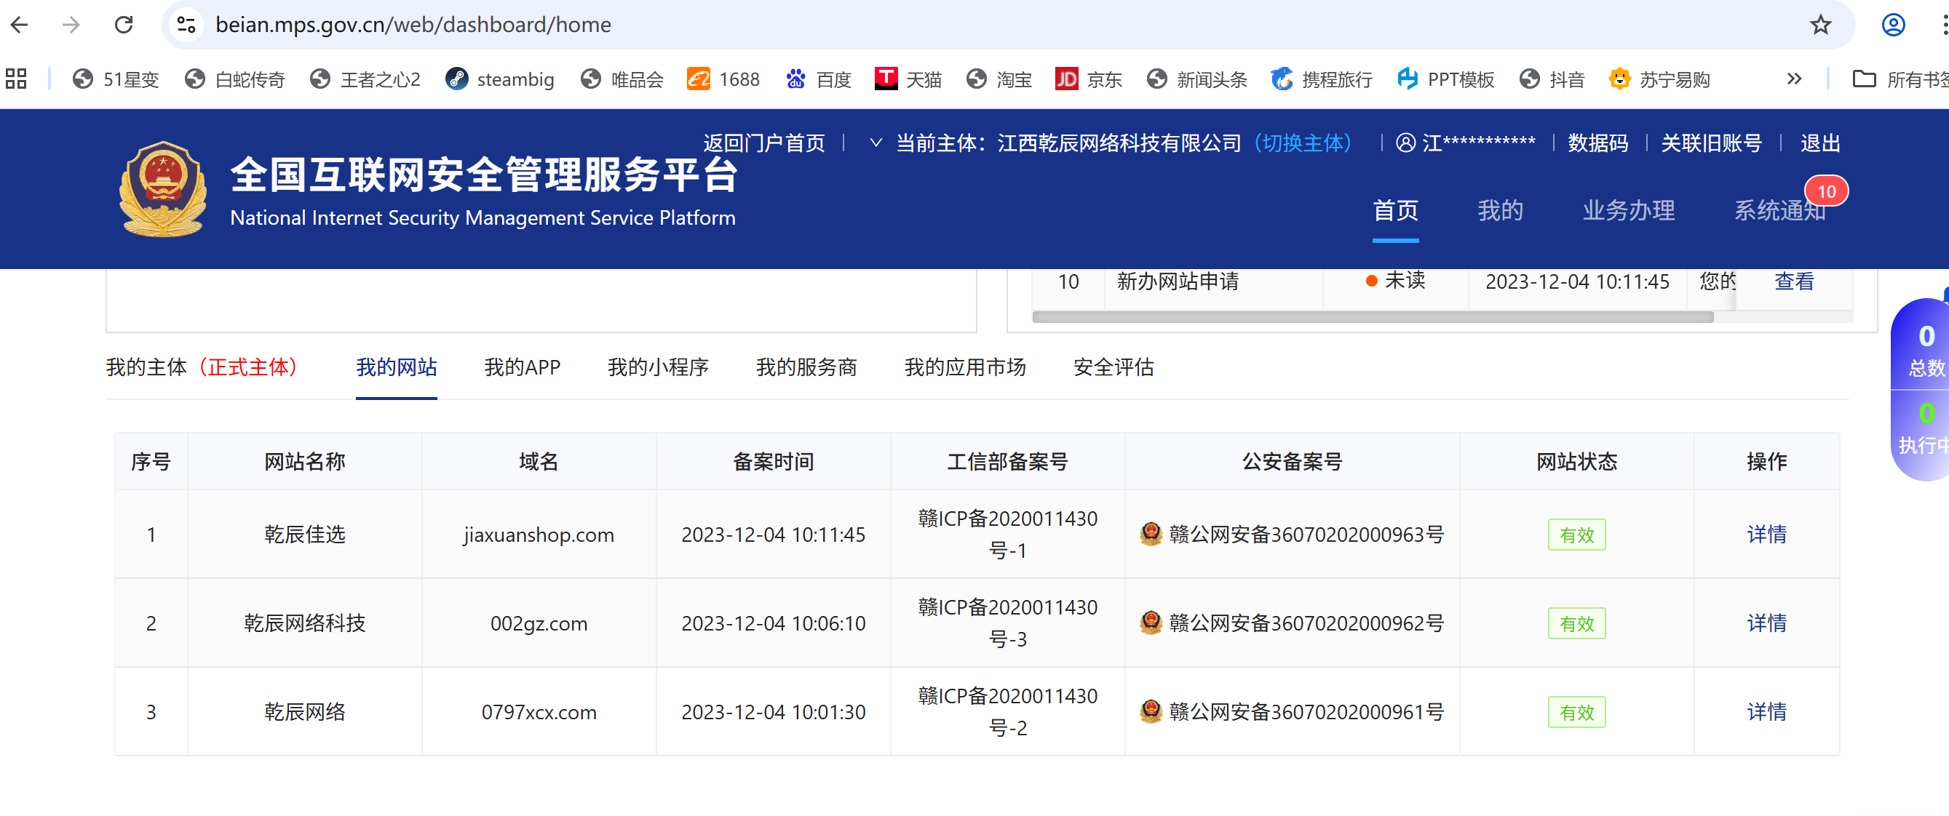This screenshot has height=816, width=1949.
Task: Bookmark this page with the star icon
Action: click(x=1819, y=25)
